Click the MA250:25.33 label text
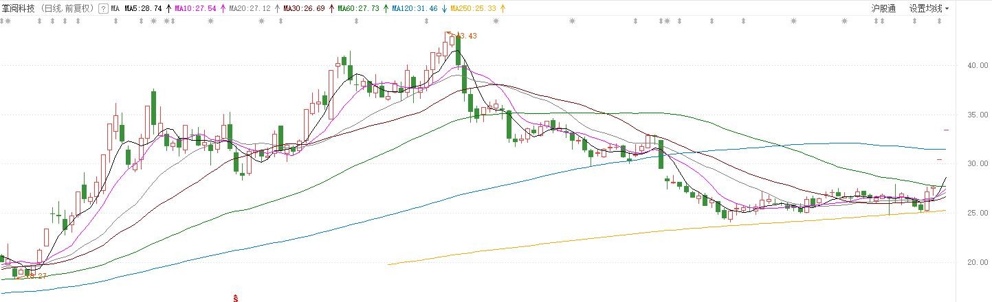 pyautogui.click(x=474, y=9)
